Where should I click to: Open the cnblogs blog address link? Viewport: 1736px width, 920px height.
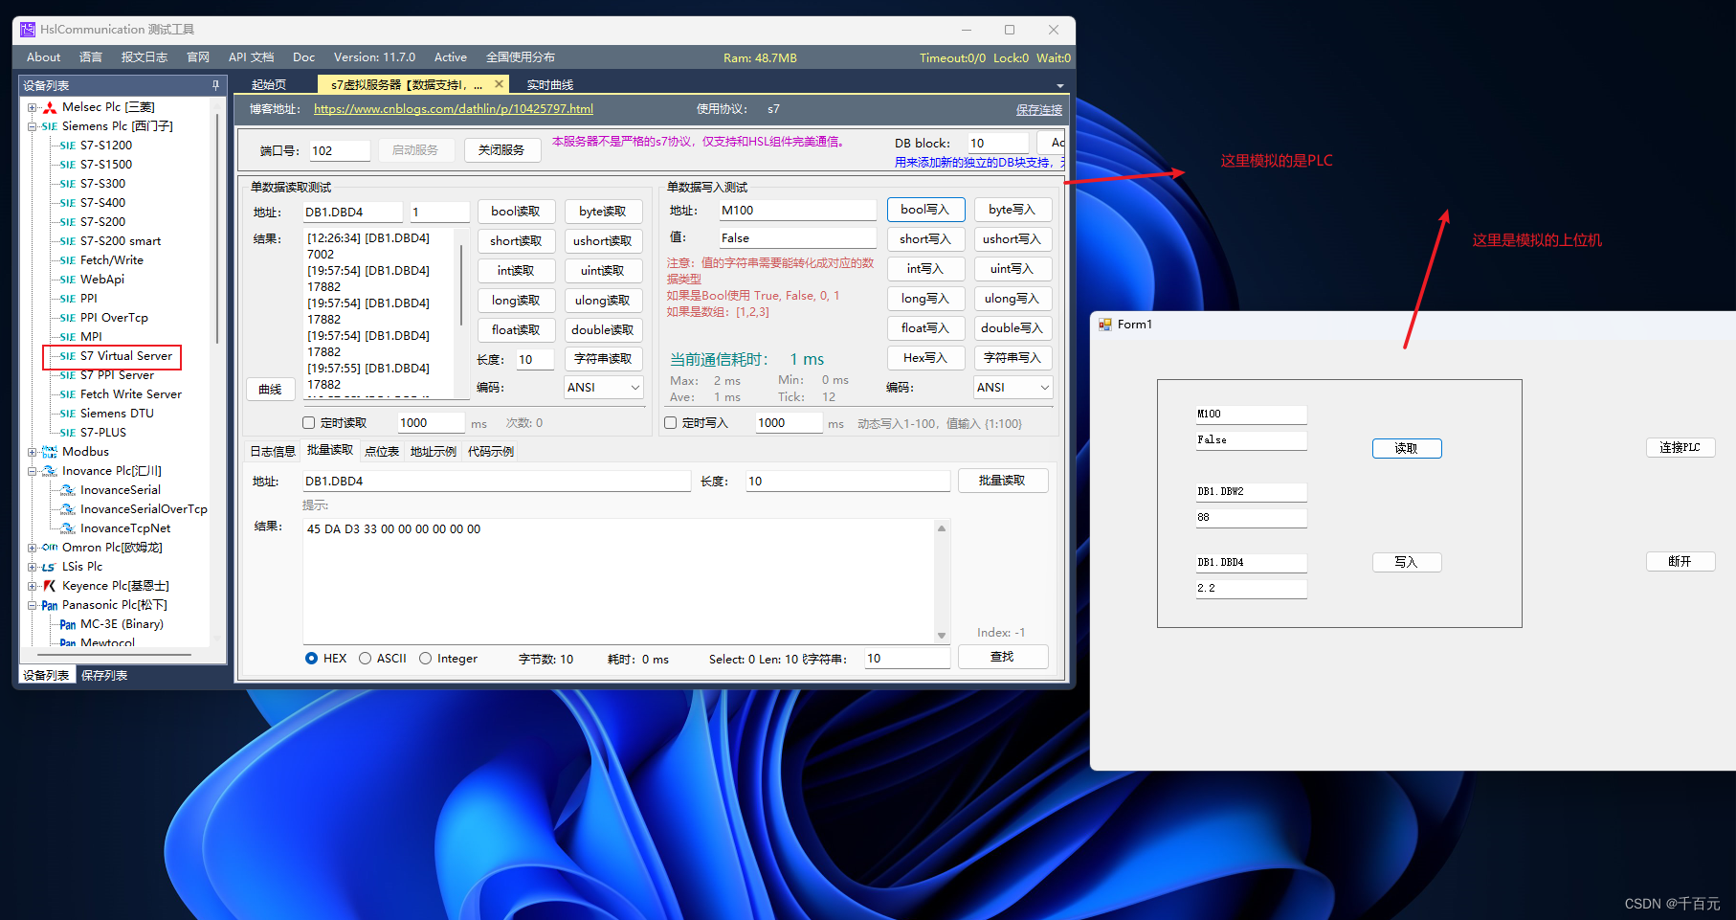[x=454, y=109]
